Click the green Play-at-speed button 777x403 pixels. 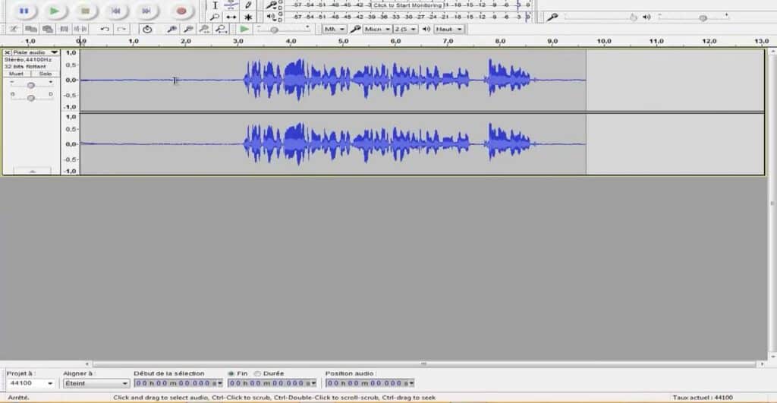point(244,30)
